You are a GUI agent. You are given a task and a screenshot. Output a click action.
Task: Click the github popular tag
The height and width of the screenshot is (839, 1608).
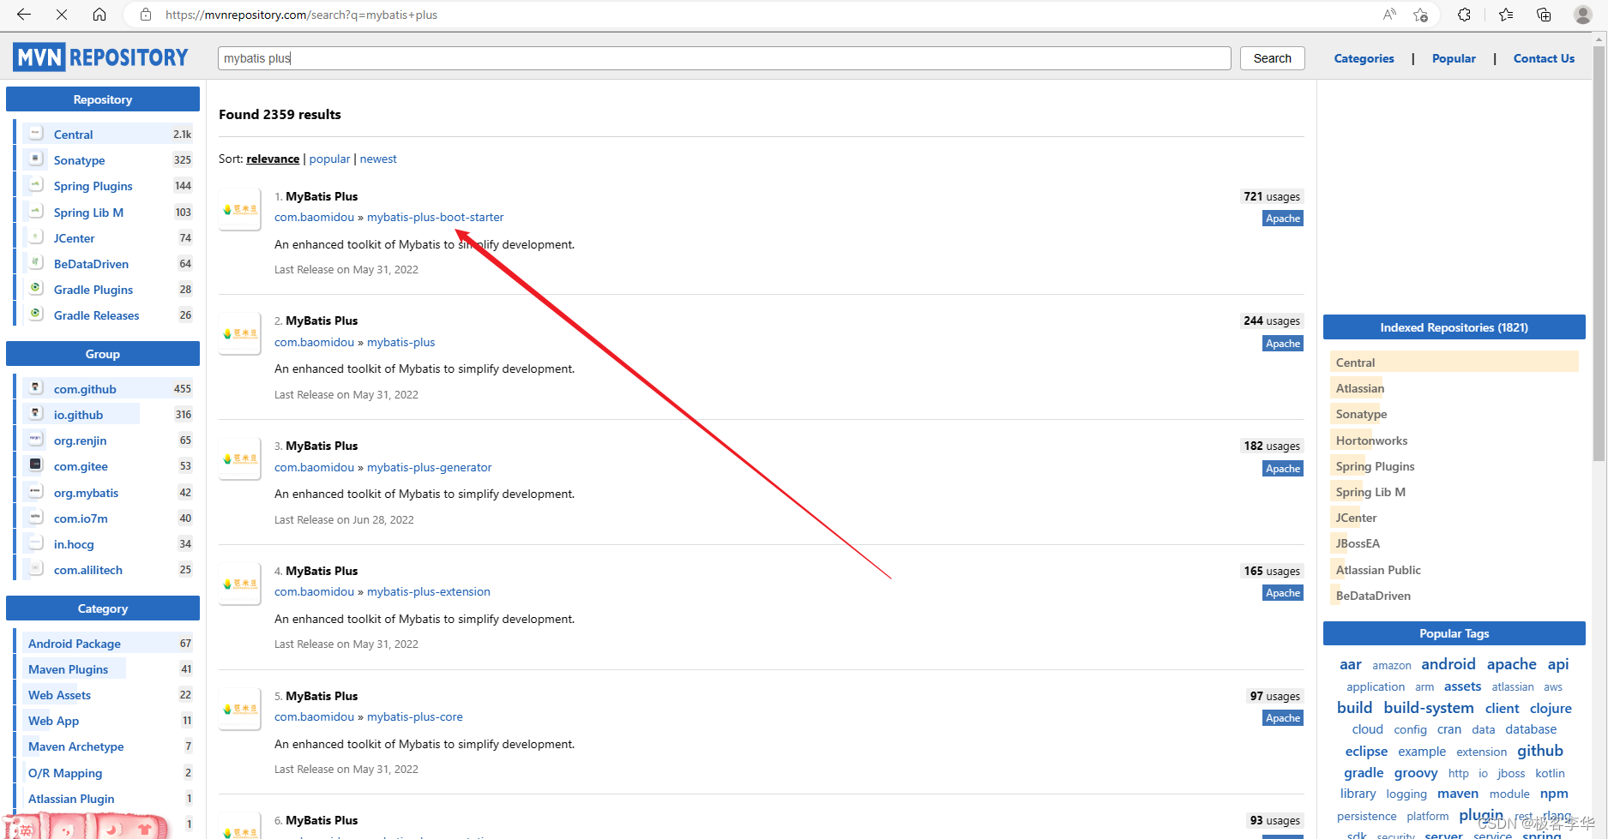pos(1540,751)
